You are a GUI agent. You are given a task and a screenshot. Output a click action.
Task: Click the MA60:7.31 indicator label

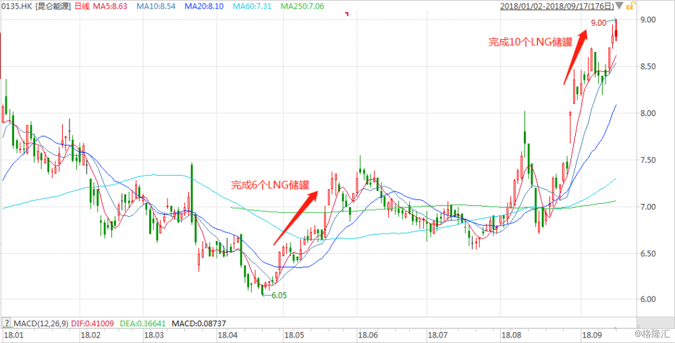(x=252, y=6)
